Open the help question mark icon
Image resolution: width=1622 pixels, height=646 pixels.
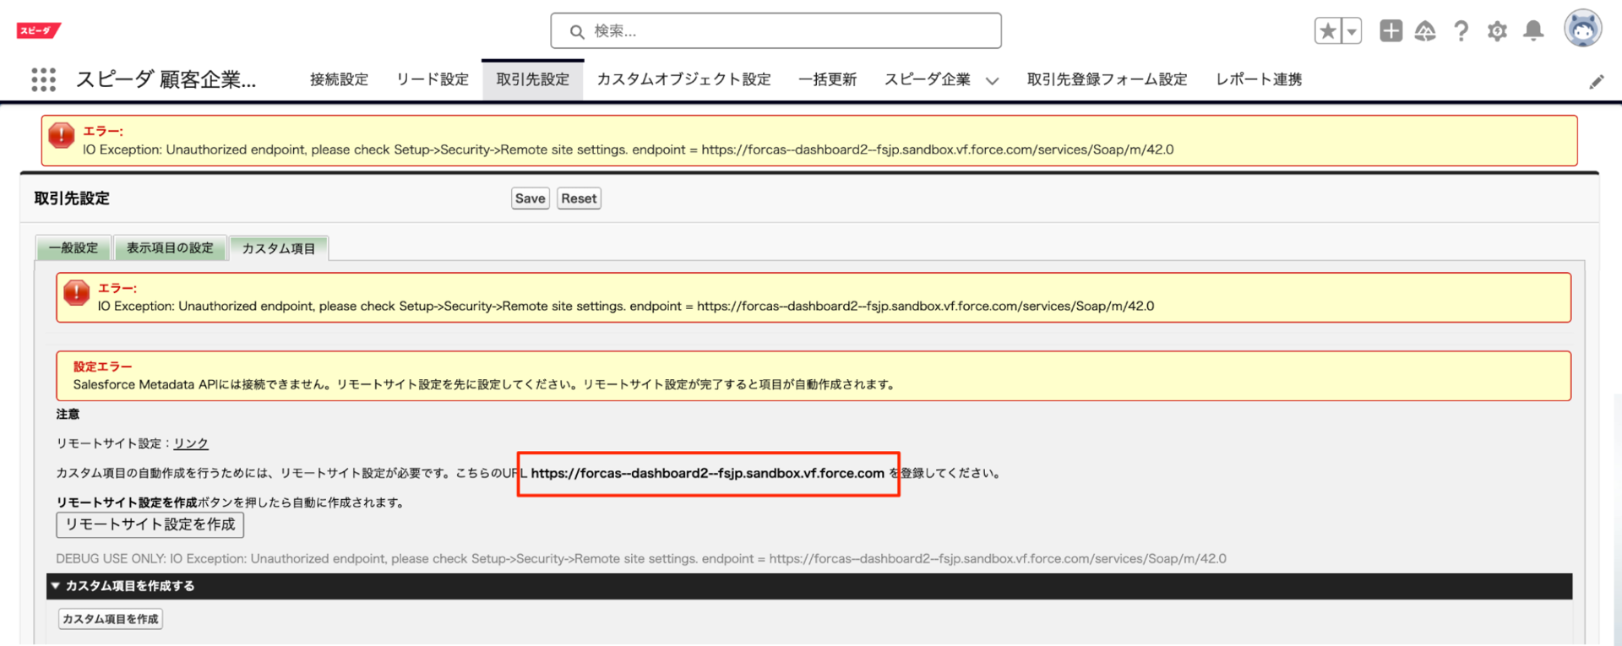coord(1461,31)
